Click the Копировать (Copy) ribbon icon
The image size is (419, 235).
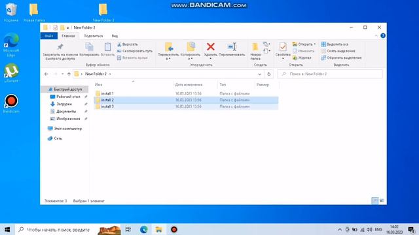click(x=89, y=47)
